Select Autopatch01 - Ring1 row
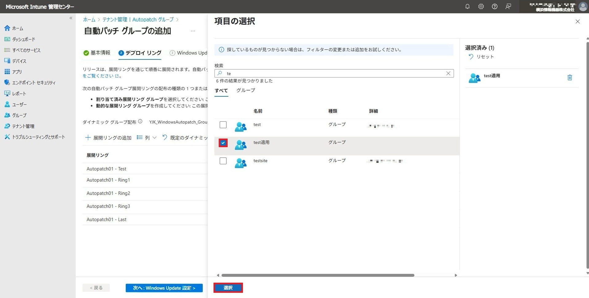The height and width of the screenshot is (298, 589). click(x=145, y=180)
